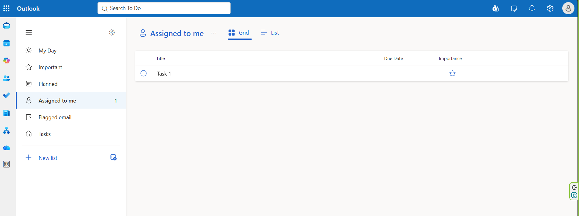Open To Do checkmark app icon

tap(6, 96)
